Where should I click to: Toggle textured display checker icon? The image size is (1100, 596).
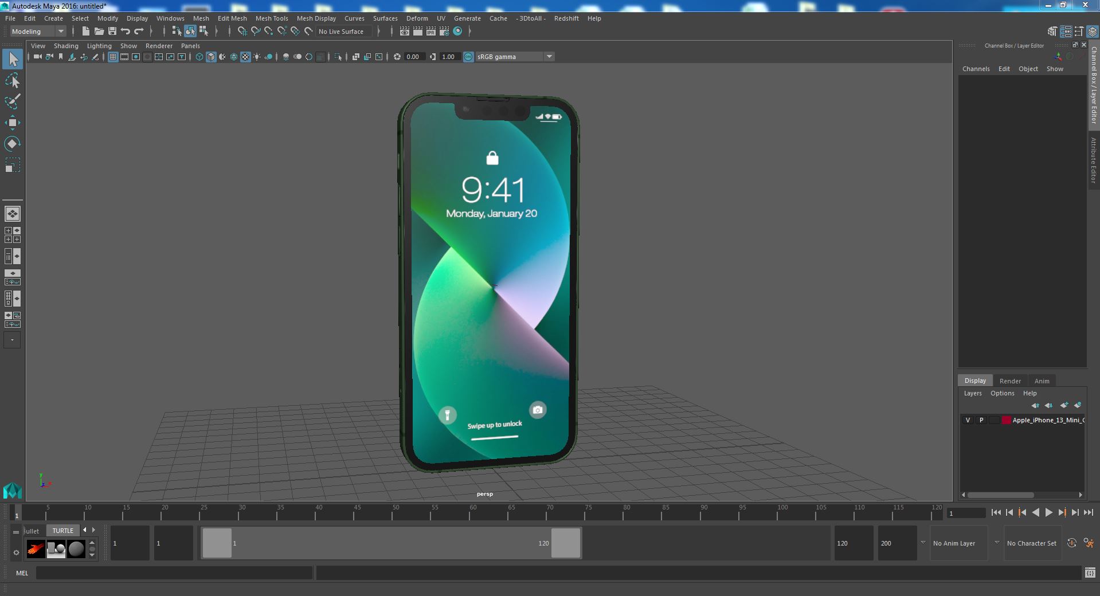245,57
